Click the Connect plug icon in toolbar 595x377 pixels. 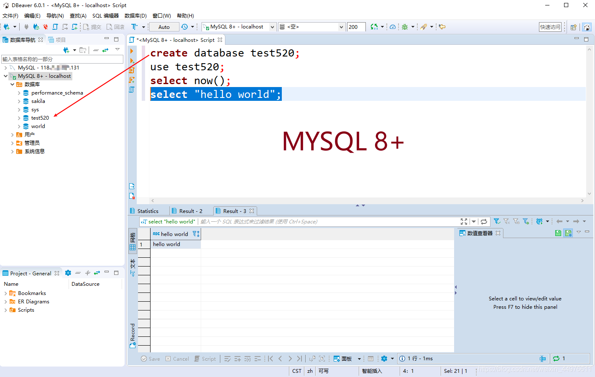[x=26, y=27]
